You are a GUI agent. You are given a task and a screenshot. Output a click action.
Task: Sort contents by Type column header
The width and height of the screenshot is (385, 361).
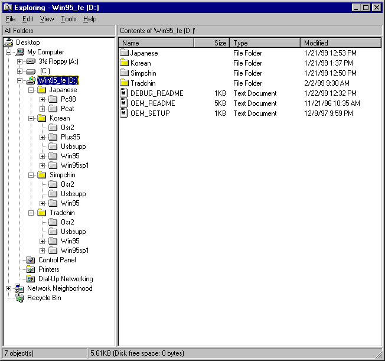[x=265, y=43]
